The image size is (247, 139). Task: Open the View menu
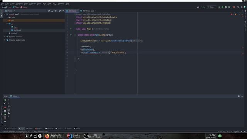point(12,3)
